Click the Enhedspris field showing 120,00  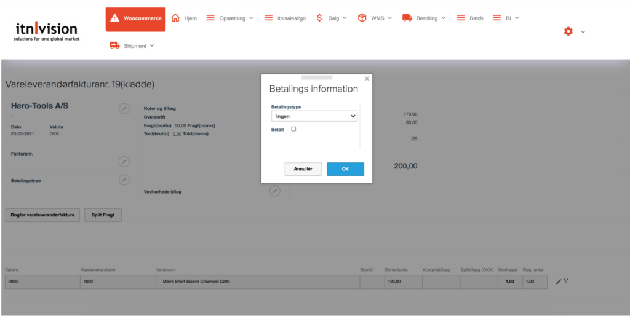402,282
